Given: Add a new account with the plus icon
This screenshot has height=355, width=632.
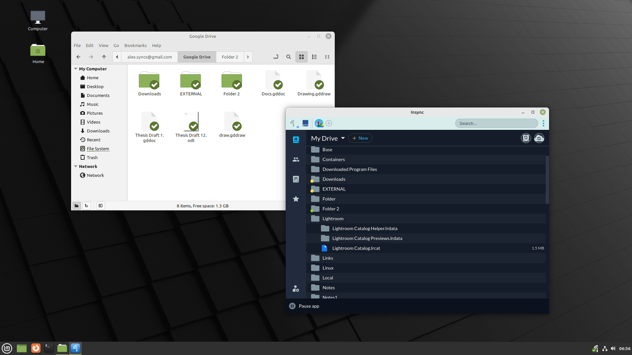Looking at the screenshot, I should 329,123.
